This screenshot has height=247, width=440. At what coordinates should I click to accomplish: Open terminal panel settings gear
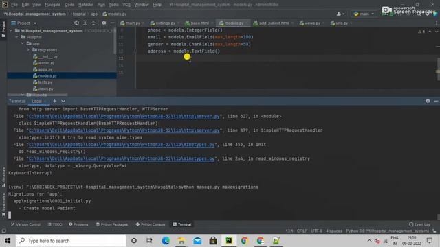(x=428, y=101)
